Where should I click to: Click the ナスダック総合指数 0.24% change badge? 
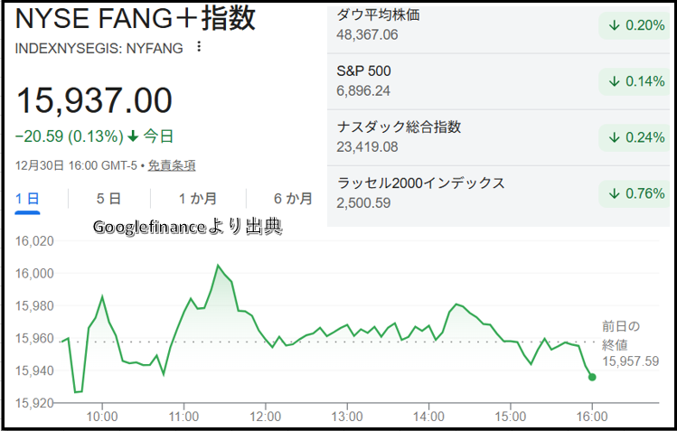[x=637, y=137]
